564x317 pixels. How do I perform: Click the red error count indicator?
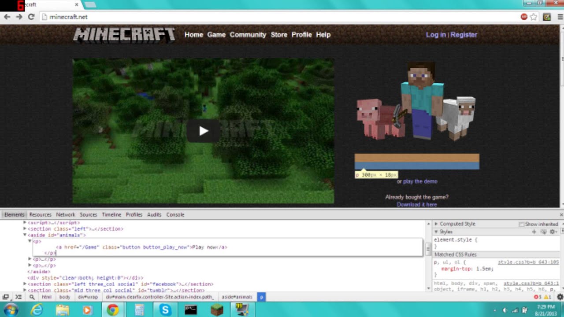tap(537, 297)
